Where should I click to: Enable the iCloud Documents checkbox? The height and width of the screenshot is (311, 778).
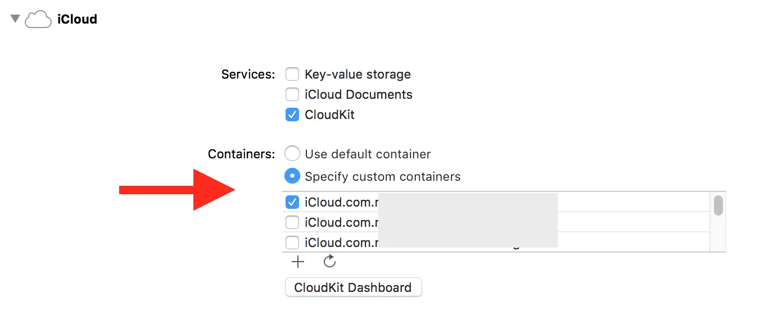[292, 94]
